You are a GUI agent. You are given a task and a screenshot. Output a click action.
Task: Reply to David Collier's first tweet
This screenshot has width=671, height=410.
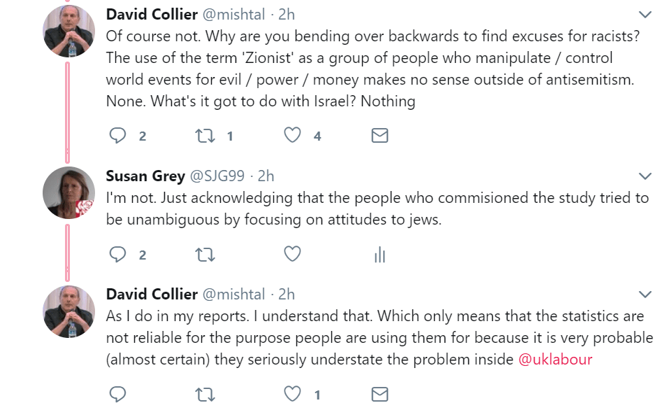pyautogui.click(x=117, y=136)
